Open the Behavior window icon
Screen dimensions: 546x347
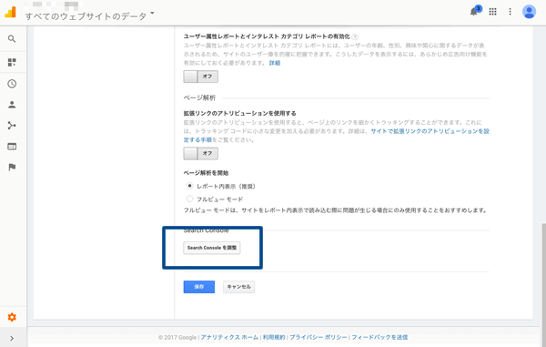[x=12, y=147]
